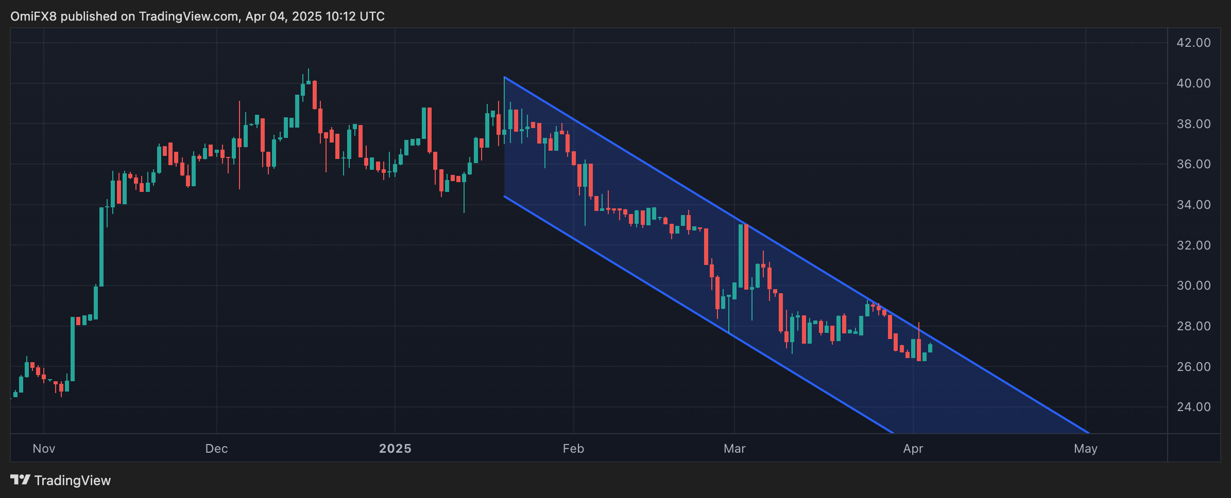Click the 2025 year label on time axis
The image size is (1231, 498).
click(395, 449)
